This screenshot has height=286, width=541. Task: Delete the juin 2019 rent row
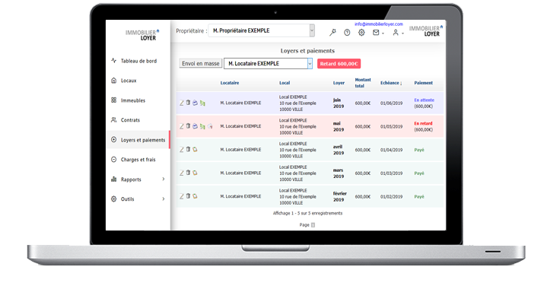click(x=188, y=103)
